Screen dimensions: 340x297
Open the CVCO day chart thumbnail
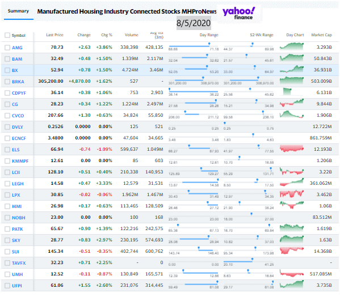coord(292,114)
